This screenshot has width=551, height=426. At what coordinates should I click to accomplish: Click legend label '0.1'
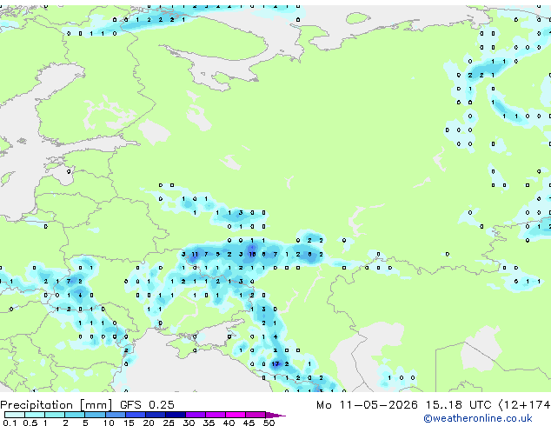[10, 423]
